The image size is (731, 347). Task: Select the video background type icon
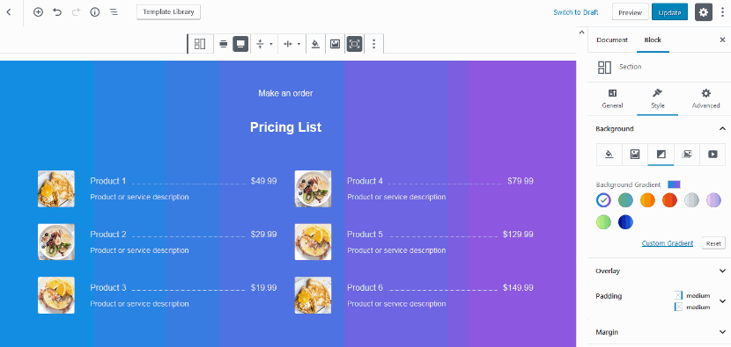tap(713, 155)
